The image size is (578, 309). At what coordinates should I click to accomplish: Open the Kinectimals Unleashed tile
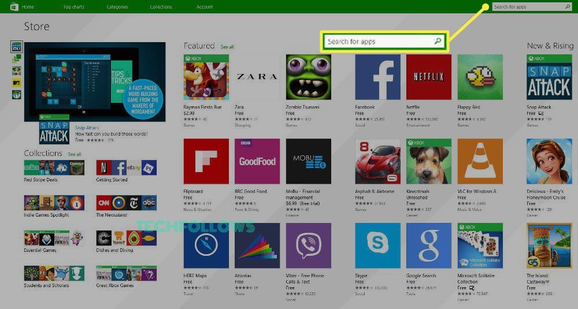click(x=429, y=161)
